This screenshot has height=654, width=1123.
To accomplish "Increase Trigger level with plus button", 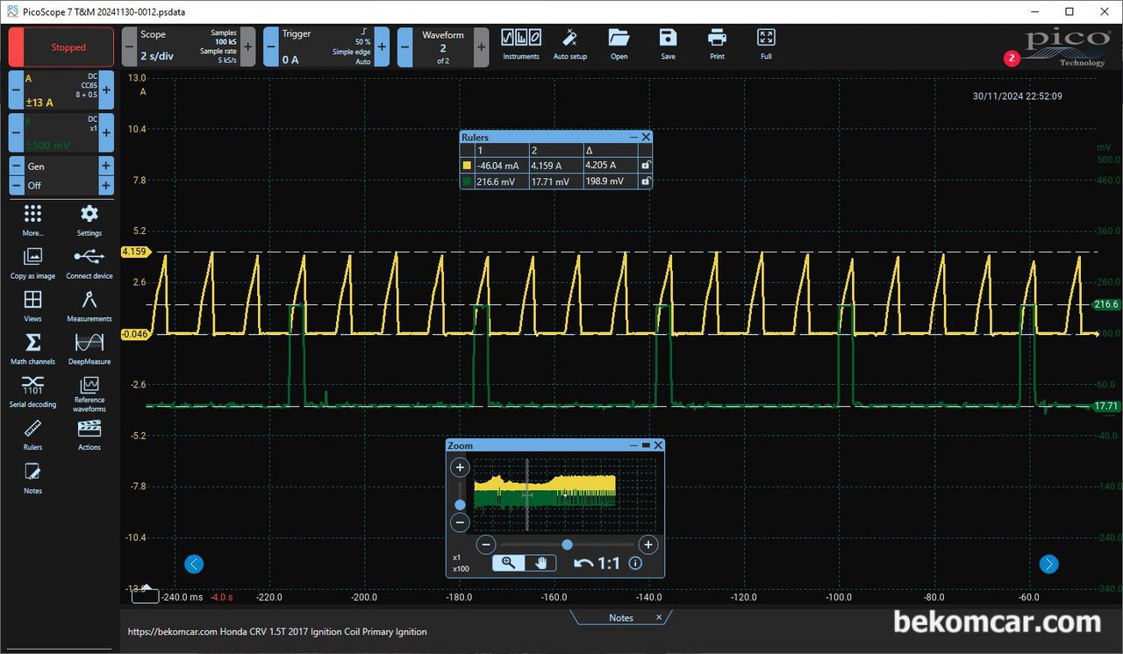I will coord(383,47).
